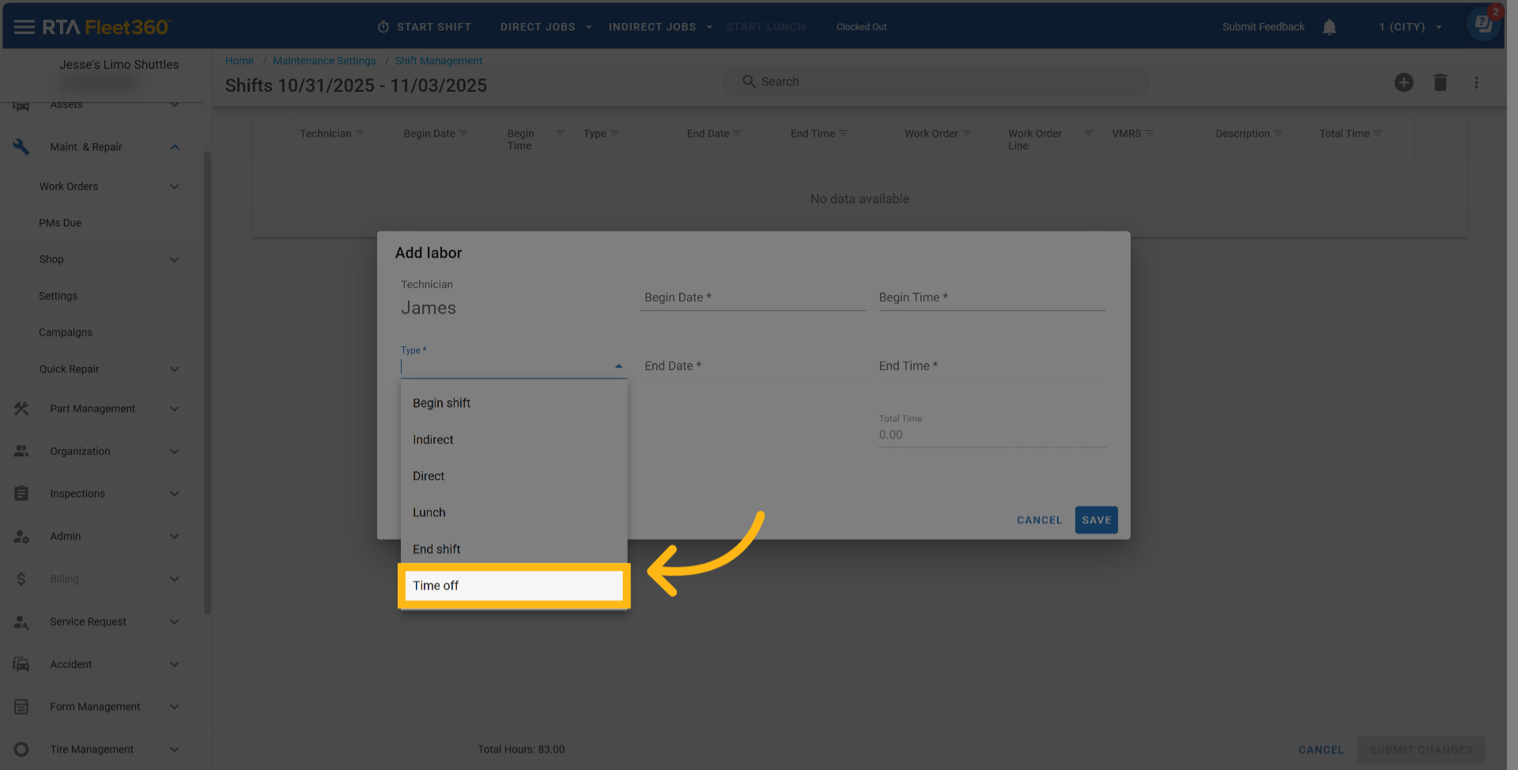The height and width of the screenshot is (770, 1518).
Task: Collapse the Maint. & Repair section
Action: [x=174, y=147]
